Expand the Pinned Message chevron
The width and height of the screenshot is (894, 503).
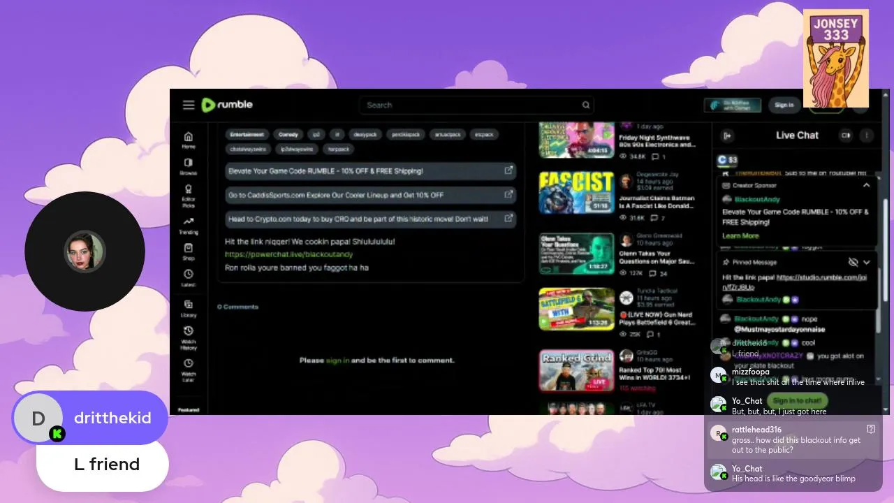pyautogui.click(x=867, y=262)
